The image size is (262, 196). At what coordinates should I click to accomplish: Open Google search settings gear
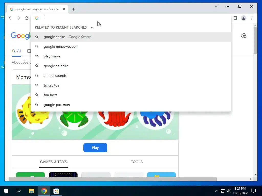(244, 36)
